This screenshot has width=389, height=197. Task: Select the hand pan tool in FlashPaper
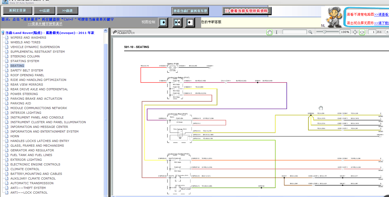click(x=270, y=32)
